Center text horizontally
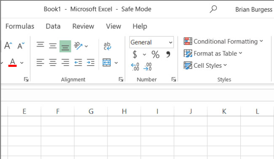The image size is (274, 159). (53, 62)
